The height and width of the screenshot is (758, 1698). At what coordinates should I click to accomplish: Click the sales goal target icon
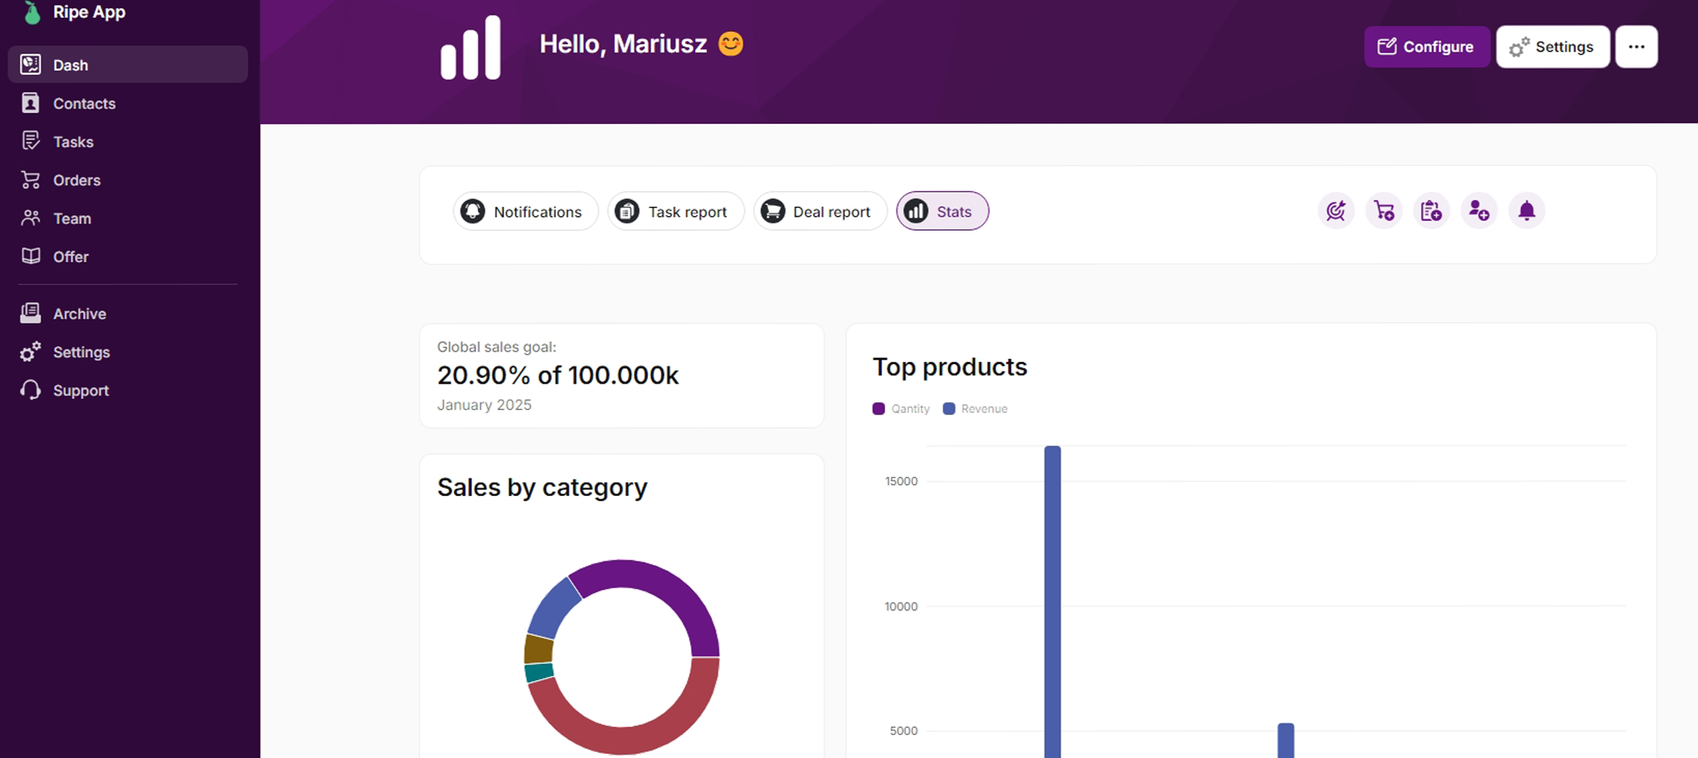tap(1336, 211)
